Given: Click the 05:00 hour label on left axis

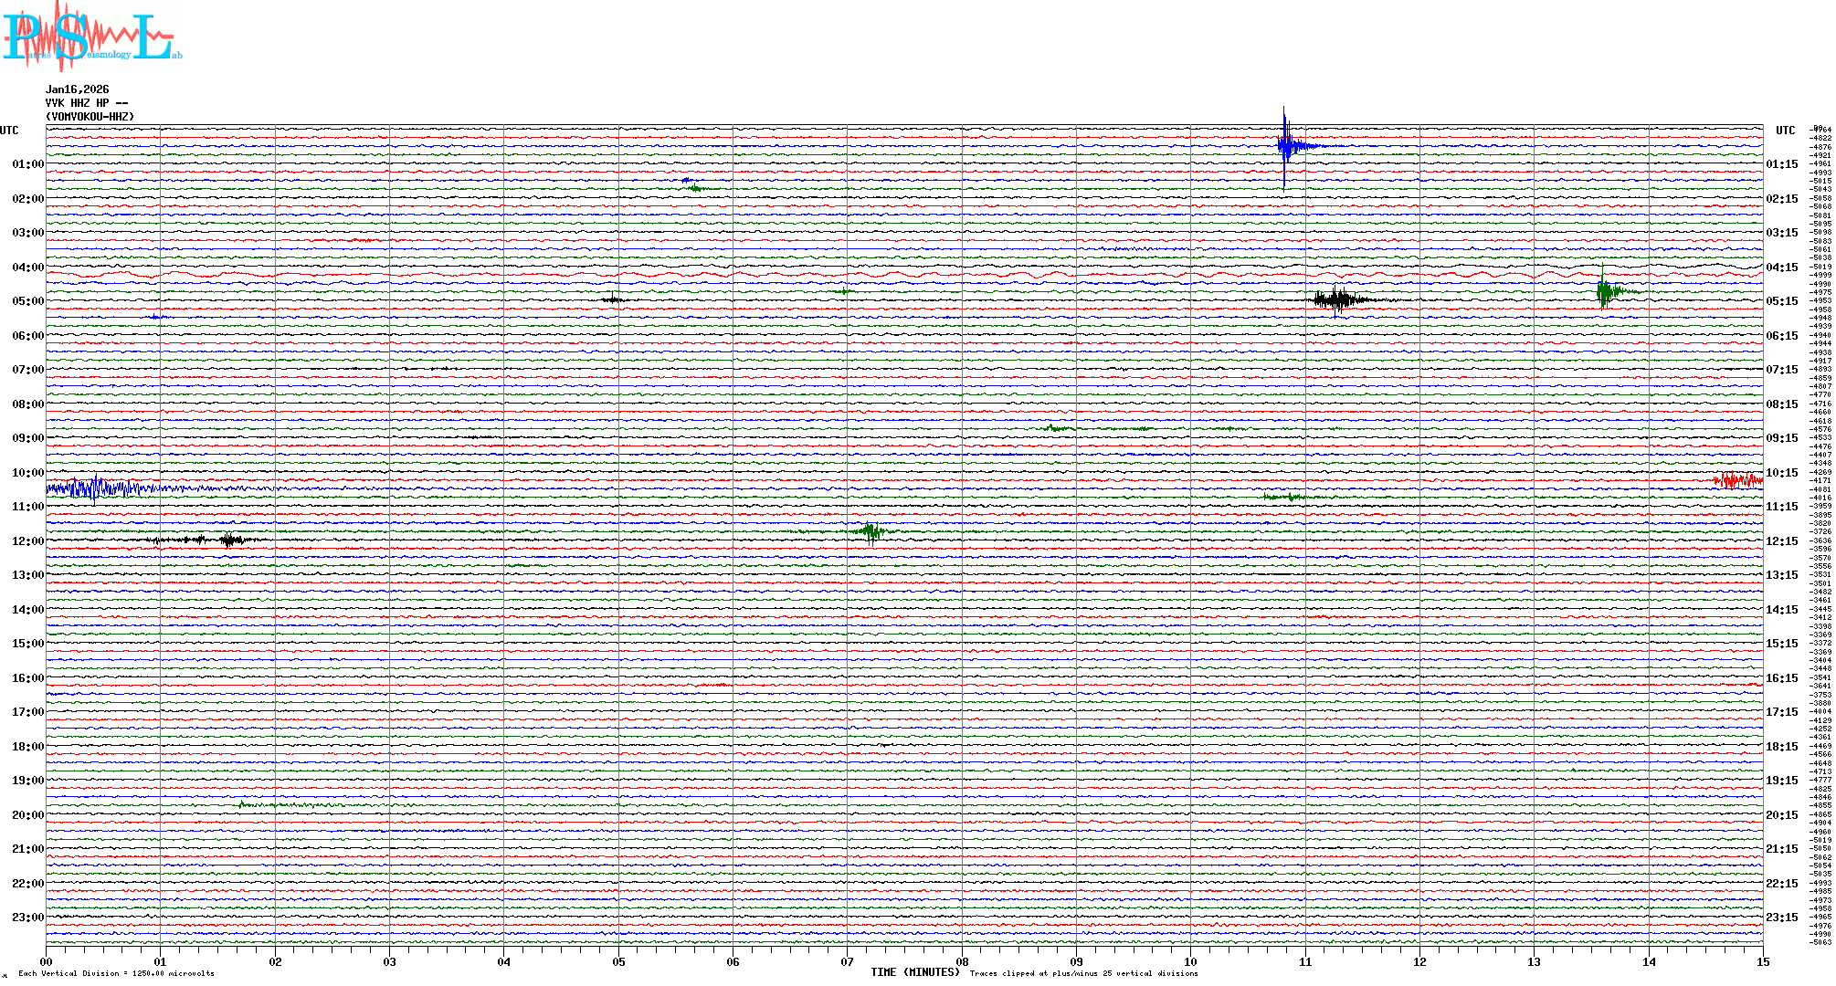Looking at the screenshot, I should pos(27,301).
